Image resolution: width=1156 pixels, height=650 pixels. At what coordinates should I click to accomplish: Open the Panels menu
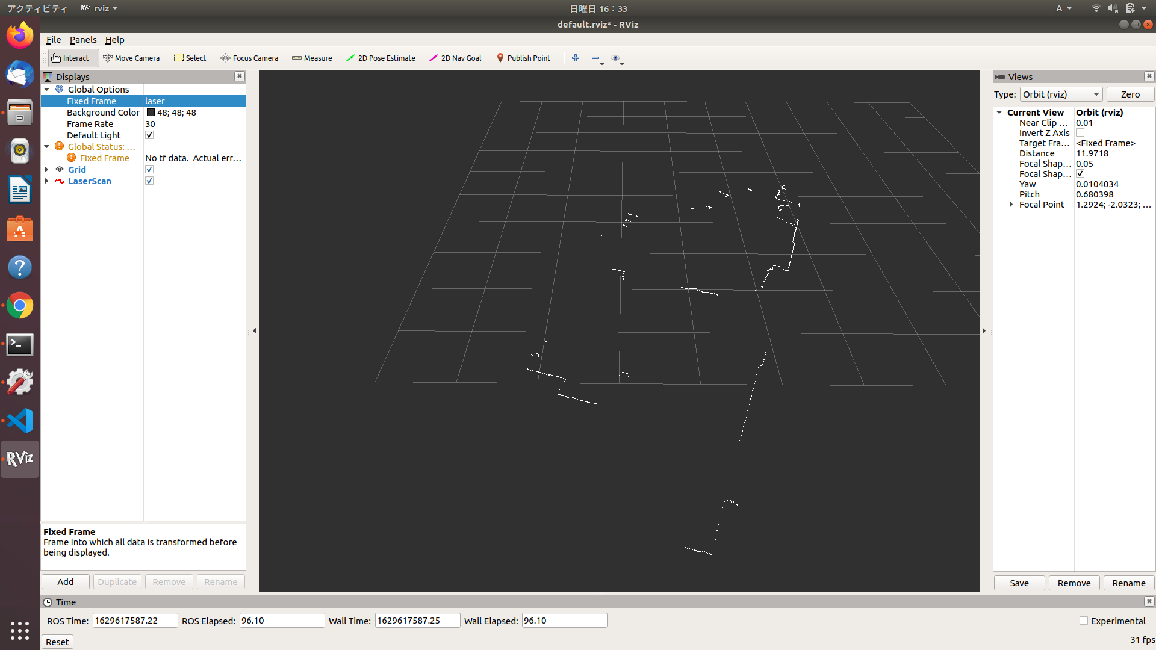click(82, 39)
